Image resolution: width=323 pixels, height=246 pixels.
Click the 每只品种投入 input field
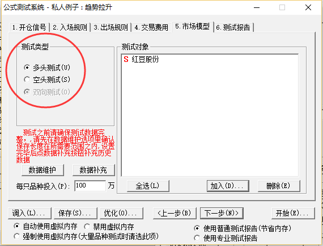click(x=90, y=186)
